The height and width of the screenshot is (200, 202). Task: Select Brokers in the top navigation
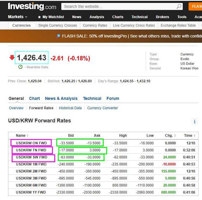point(162,17)
